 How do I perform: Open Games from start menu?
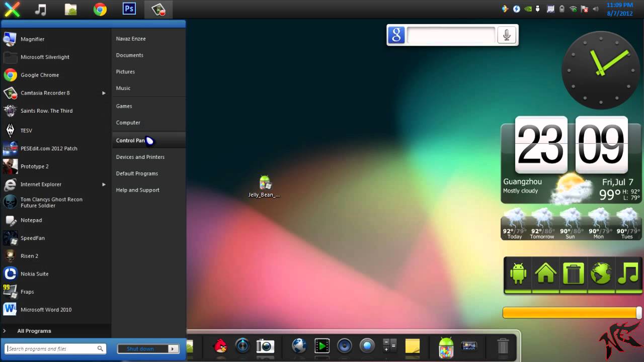pos(124,106)
